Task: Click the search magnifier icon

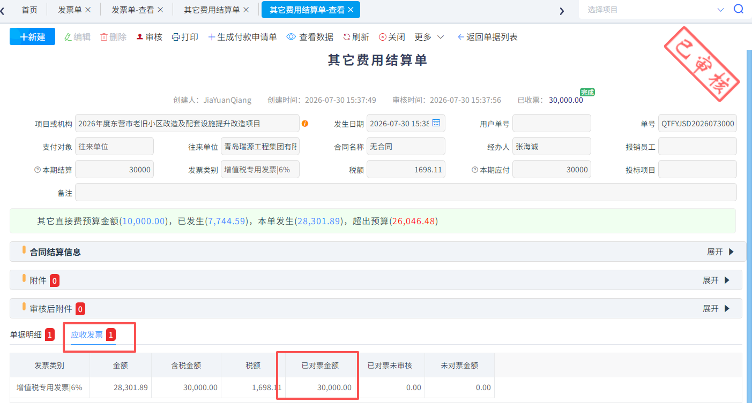Action: (738, 9)
